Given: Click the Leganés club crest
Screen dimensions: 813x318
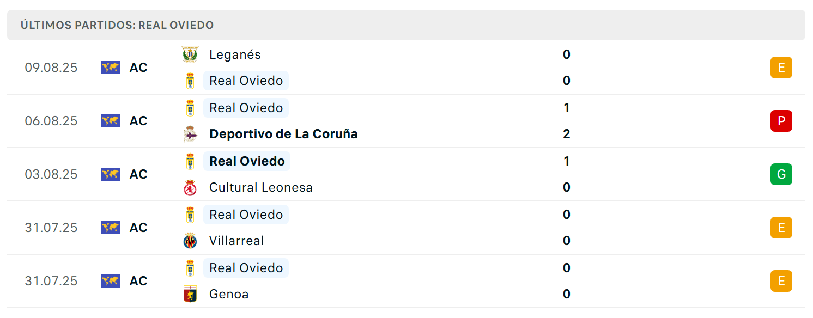Looking at the screenshot, I should 190,54.
